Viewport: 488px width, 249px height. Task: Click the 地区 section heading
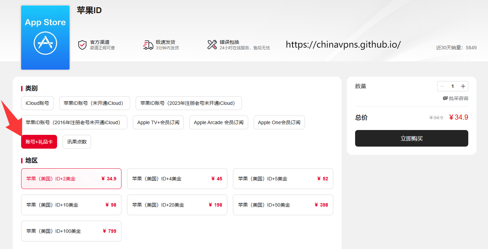pos(31,160)
